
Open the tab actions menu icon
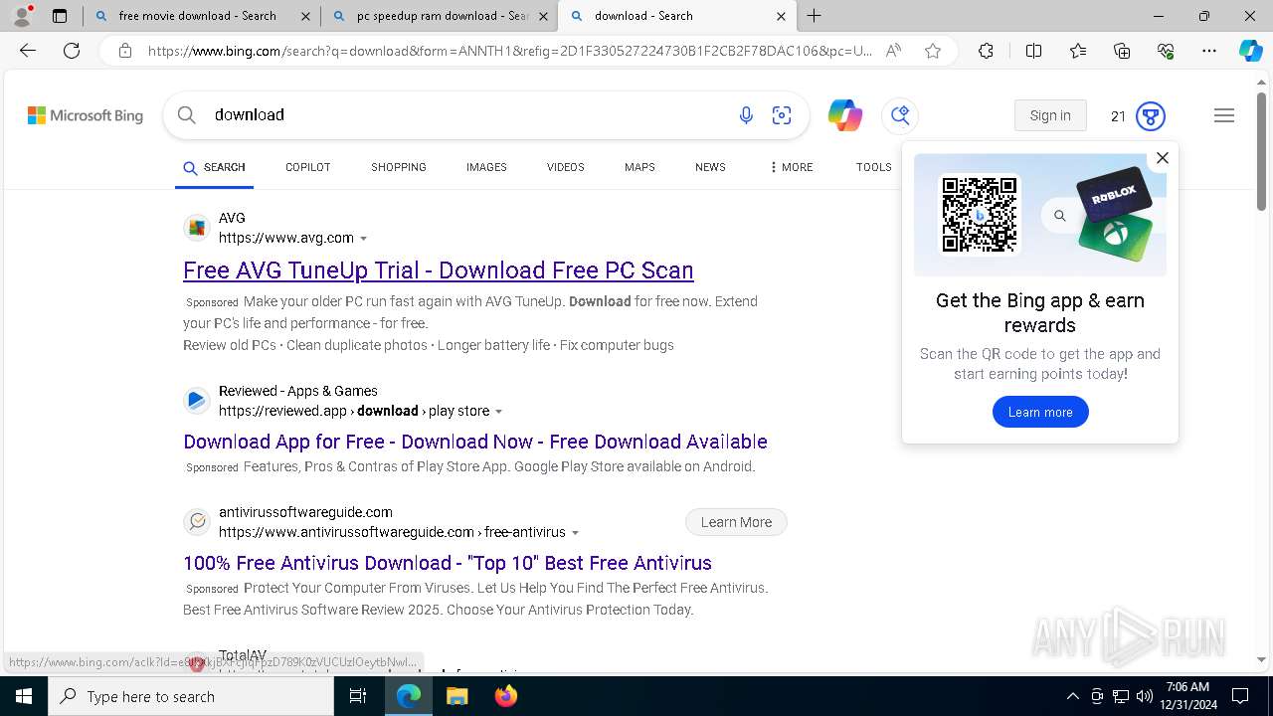tap(60, 16)
